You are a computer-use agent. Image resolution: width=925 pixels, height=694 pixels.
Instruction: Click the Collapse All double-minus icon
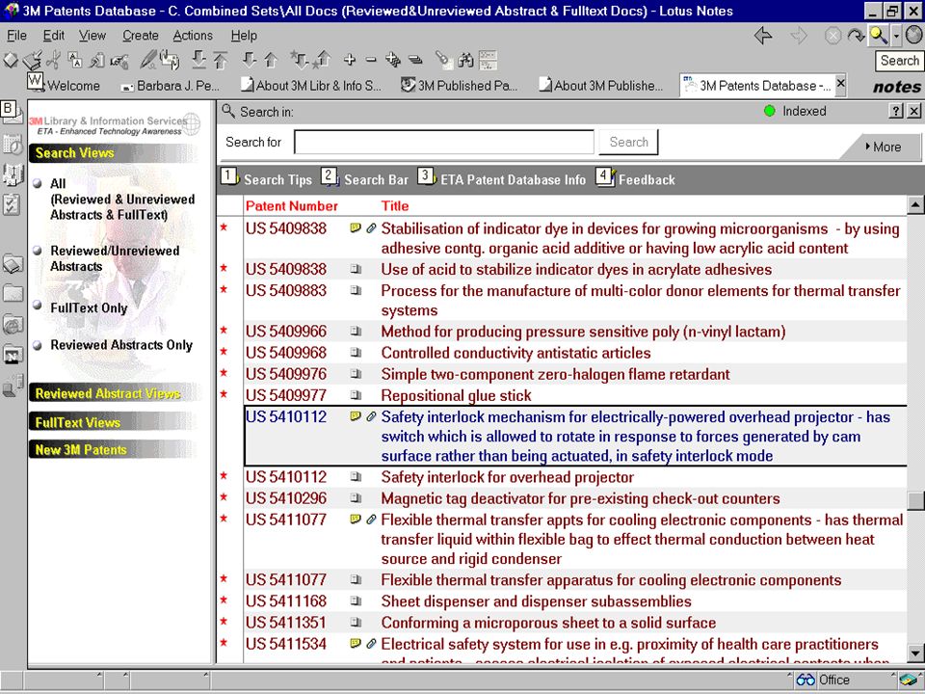point(415,60)
